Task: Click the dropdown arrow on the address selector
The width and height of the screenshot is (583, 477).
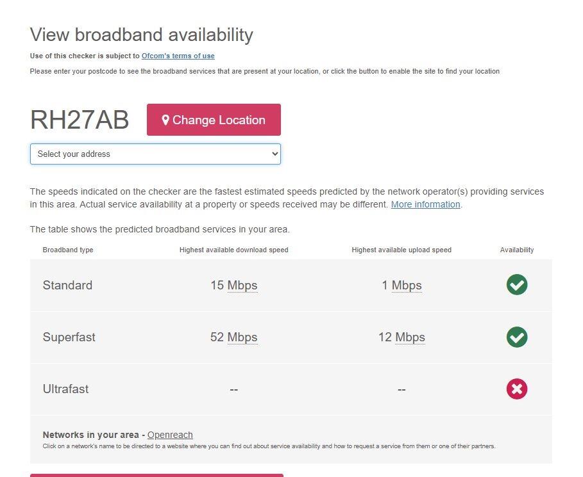Action: pos(275,154)
